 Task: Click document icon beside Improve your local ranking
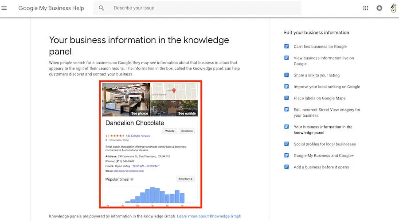click(286, 87)
